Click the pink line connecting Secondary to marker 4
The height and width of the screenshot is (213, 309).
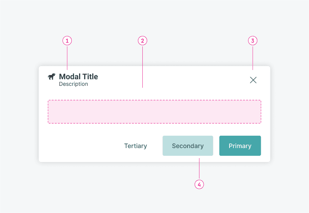(x=199, y=169)
